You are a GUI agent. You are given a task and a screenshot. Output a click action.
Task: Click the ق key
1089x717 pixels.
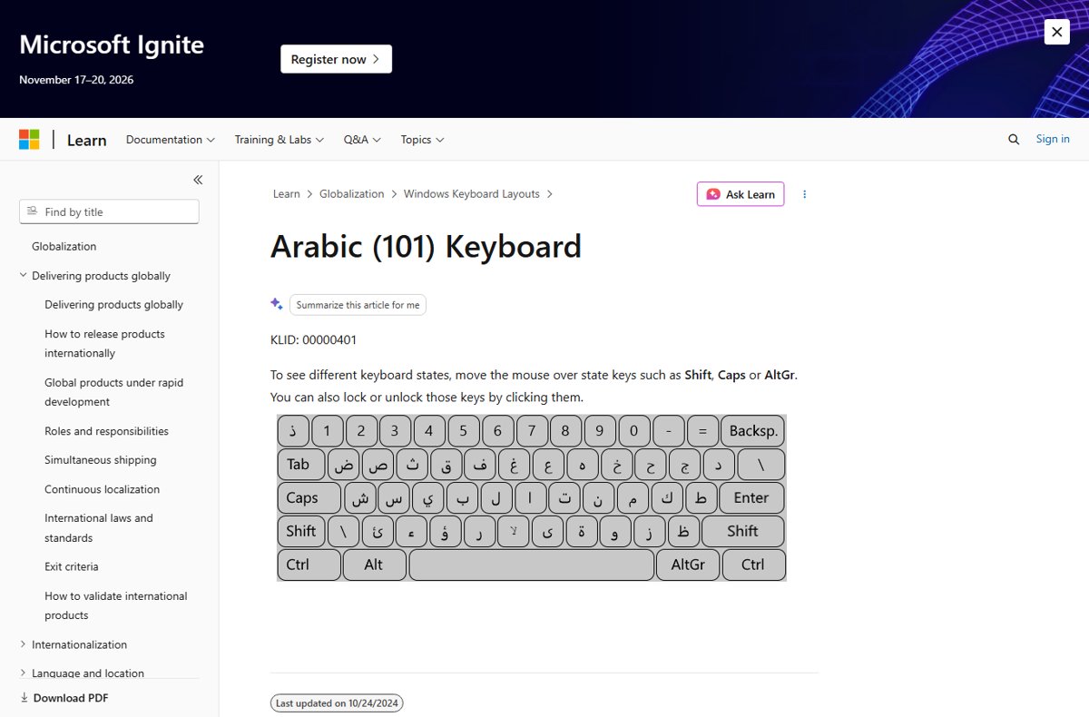[x=446, y=464]
